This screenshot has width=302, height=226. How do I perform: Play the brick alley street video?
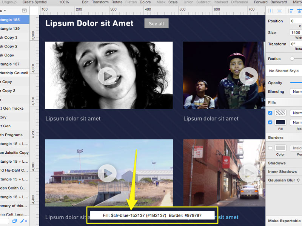[x=248, y=173]
